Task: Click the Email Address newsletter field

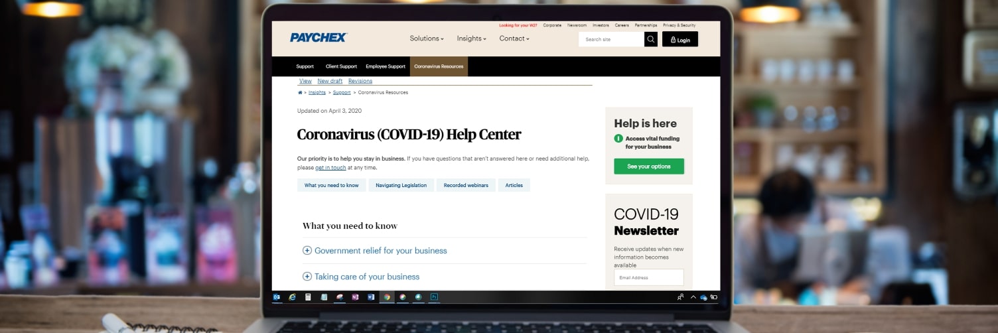Action: pos(649,277)
